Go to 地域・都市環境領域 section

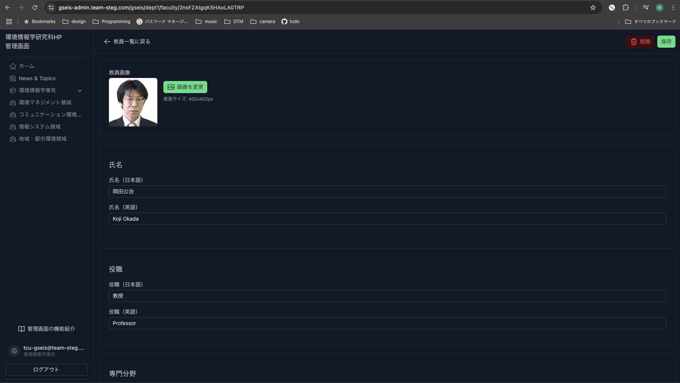point(43,139)
